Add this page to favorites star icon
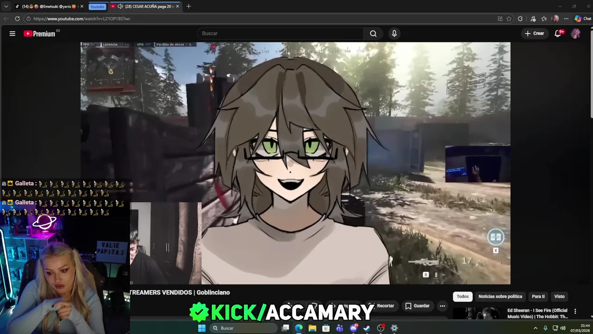 509,19
